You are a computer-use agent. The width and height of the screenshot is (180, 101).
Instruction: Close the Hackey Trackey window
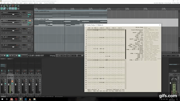[x=160, y=25]
